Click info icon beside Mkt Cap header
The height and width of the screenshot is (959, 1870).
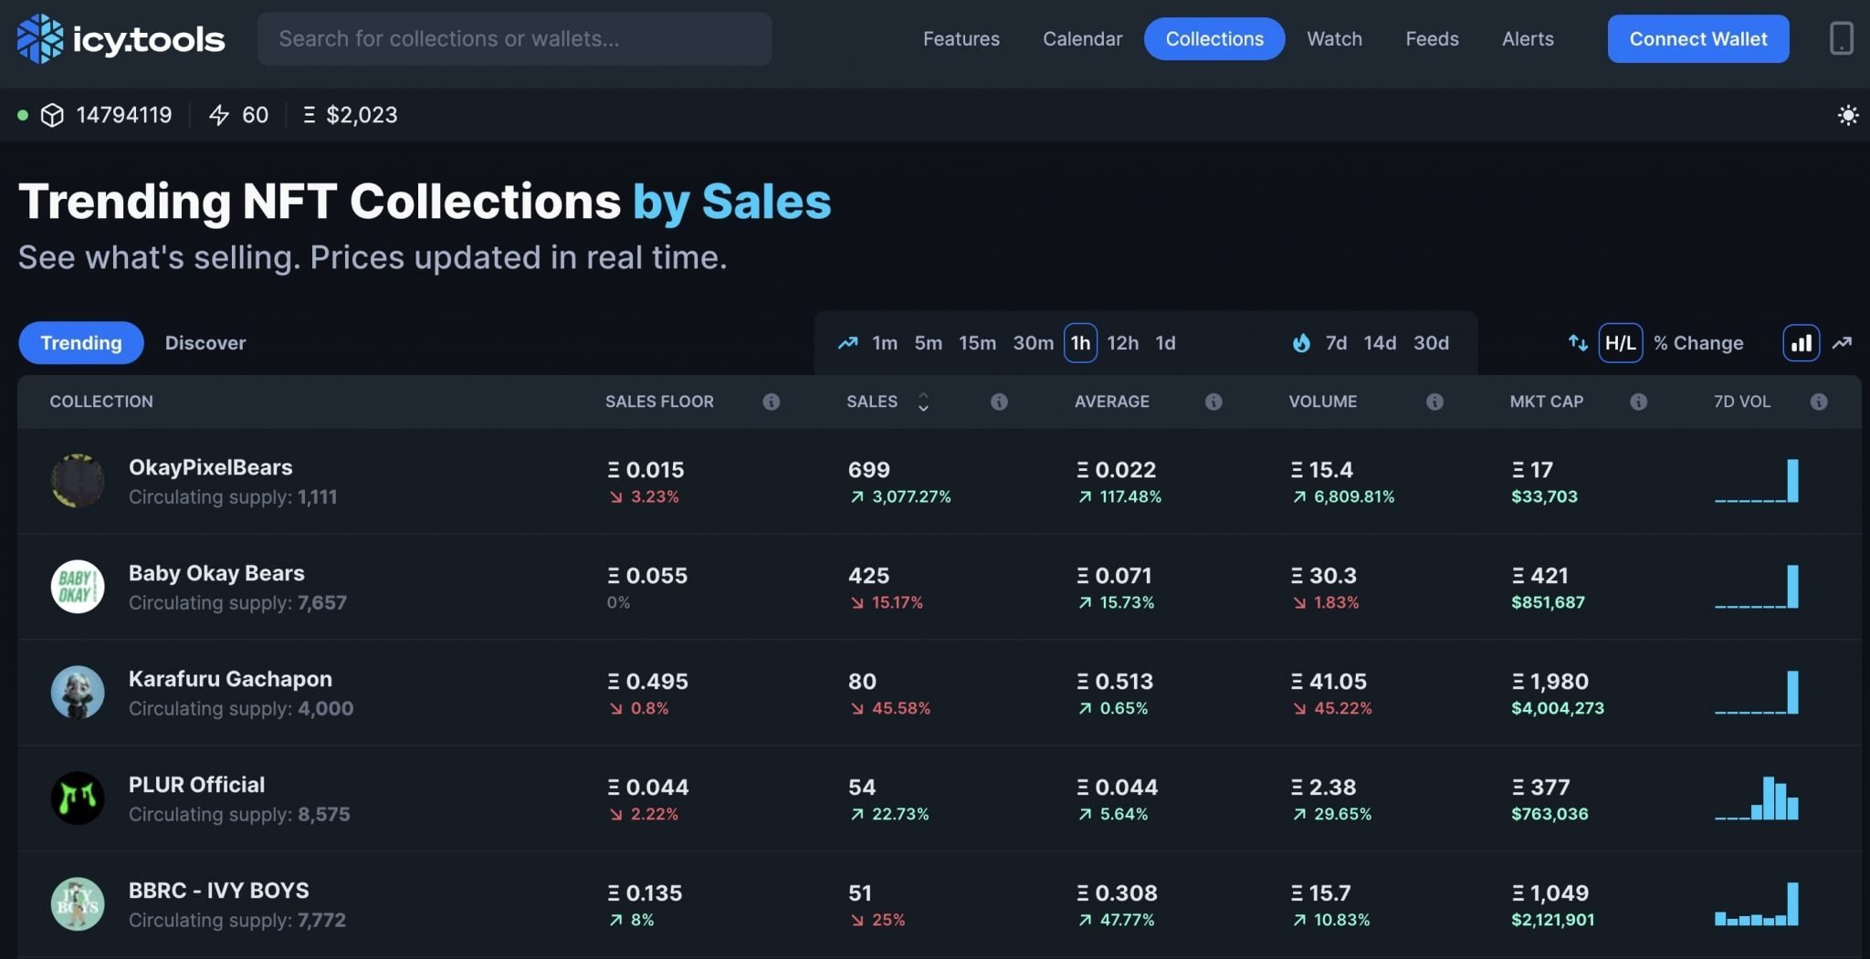click(x=1638, y=401)
